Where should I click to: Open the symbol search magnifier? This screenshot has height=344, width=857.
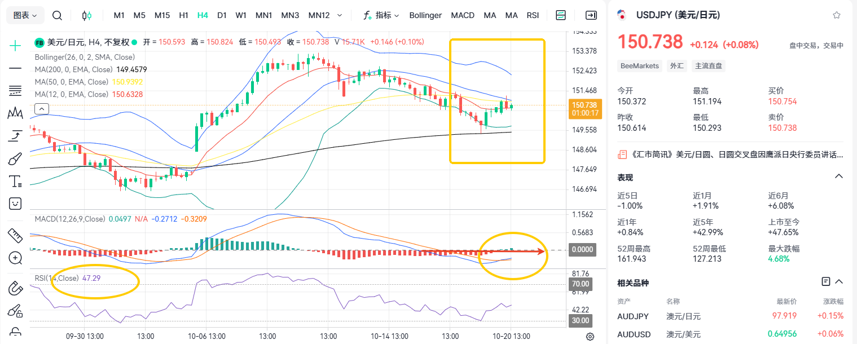pyautogui.click(x=57, y=15)
